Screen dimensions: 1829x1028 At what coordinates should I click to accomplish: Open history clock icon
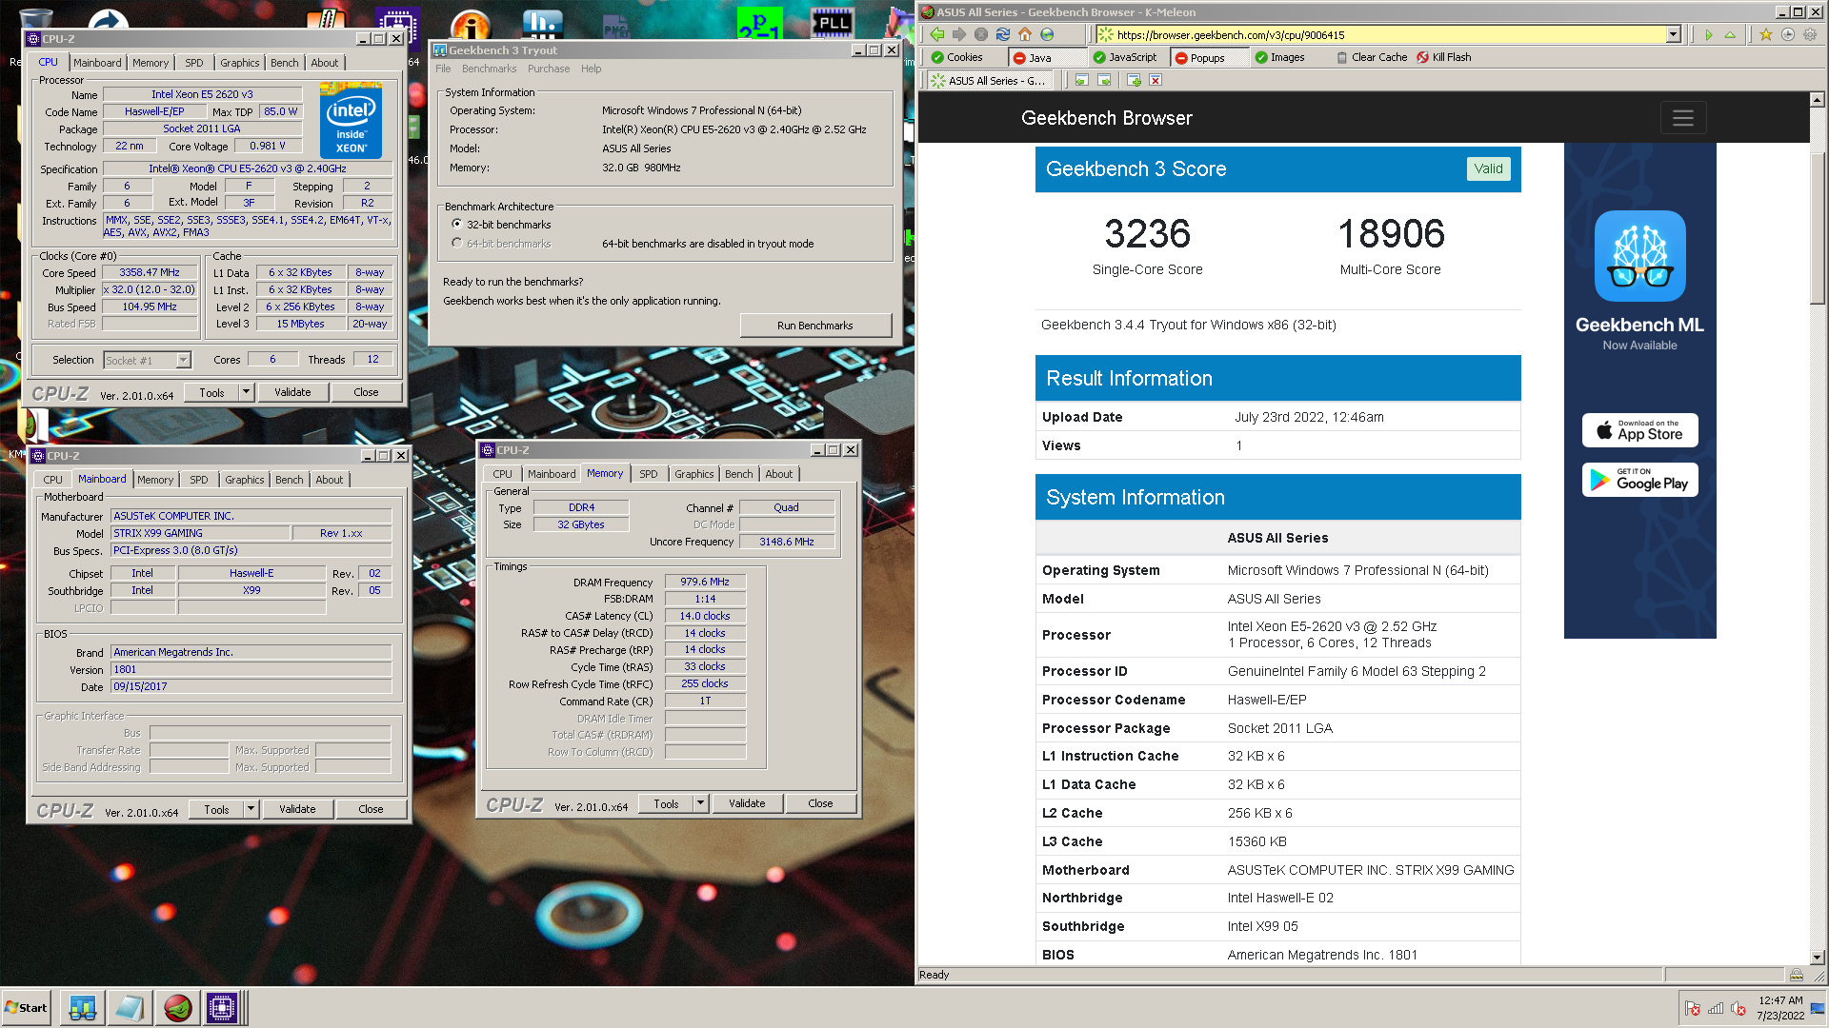[1787, 34]
